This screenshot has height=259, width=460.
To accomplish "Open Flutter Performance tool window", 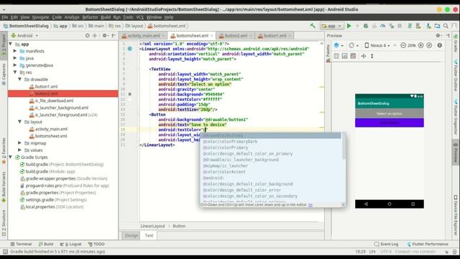I will [x=428, y=244].
